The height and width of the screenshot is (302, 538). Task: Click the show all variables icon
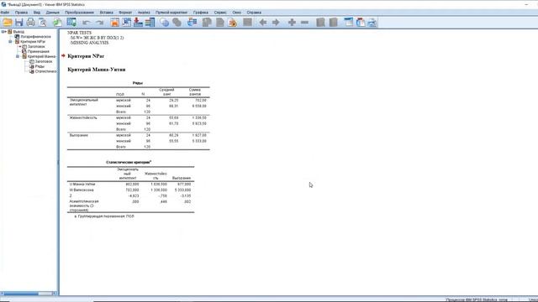click(177, 23)
